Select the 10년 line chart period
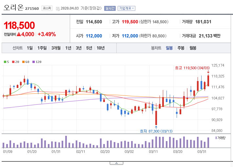 101,48
